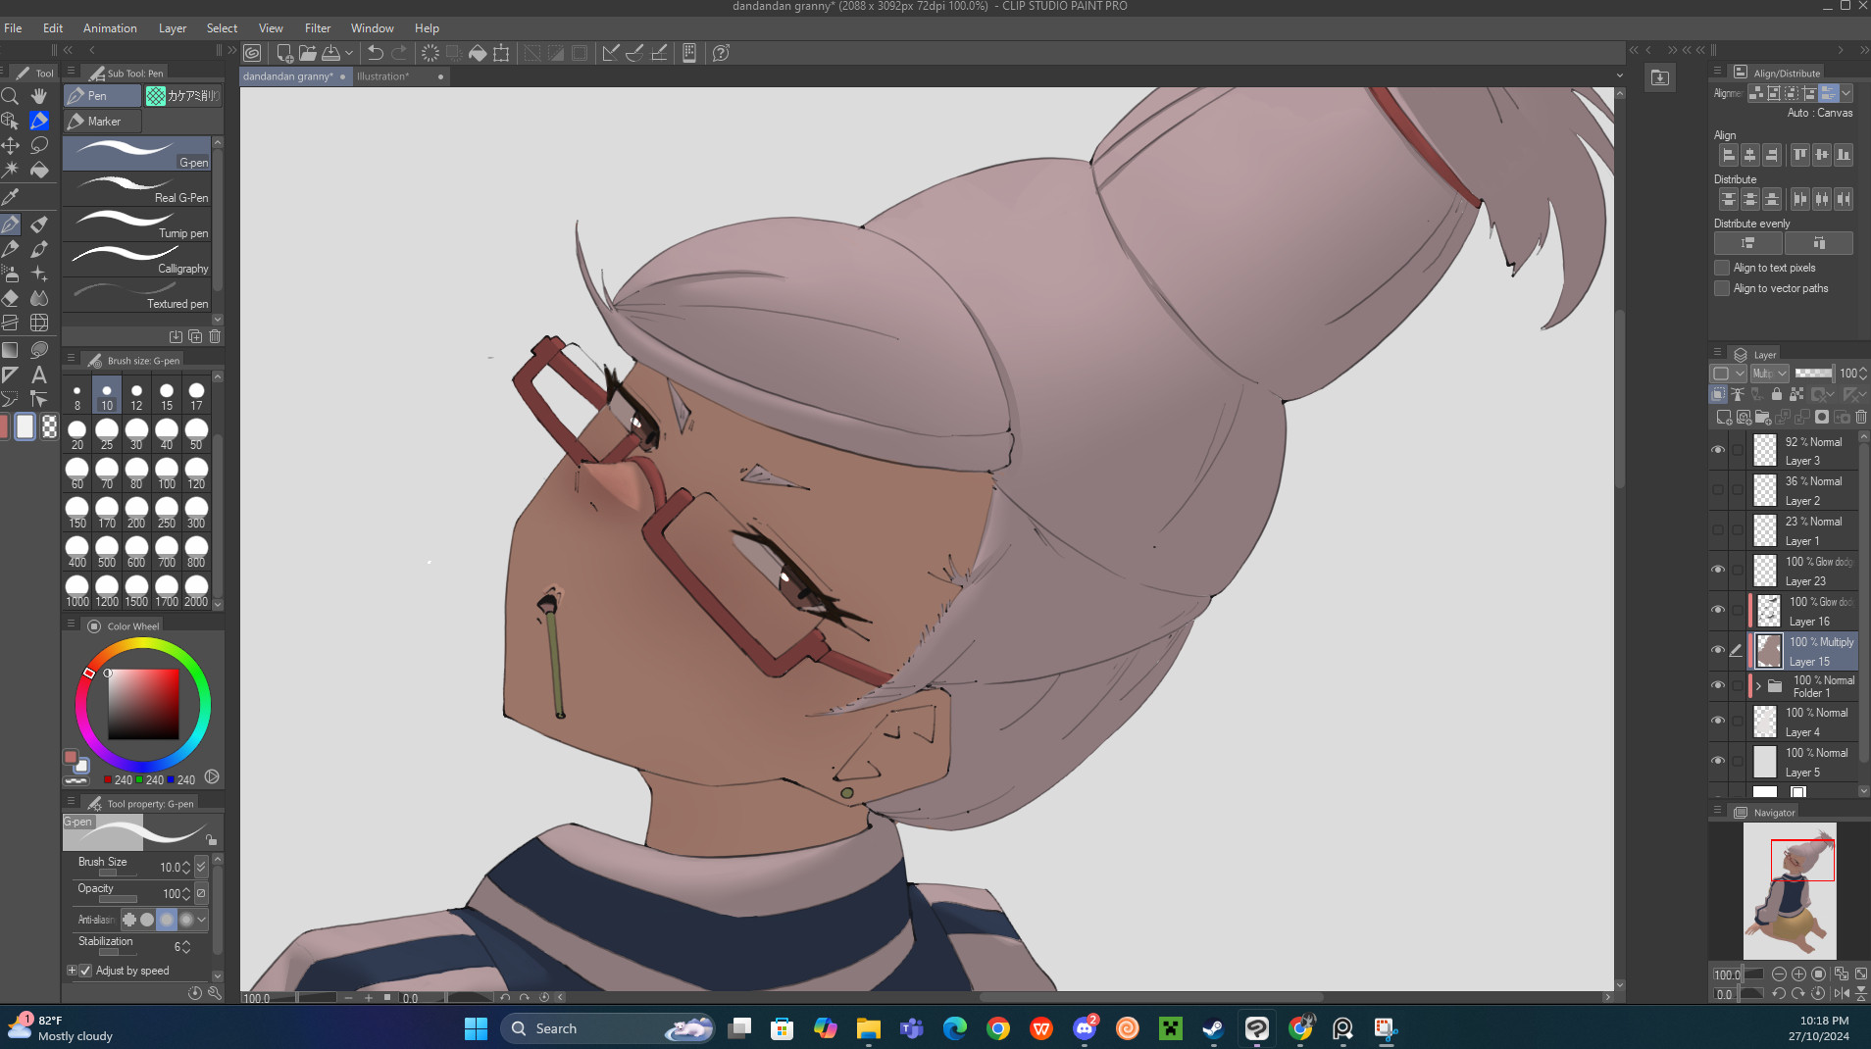This screenshot has height=1049, width=1871.
Task: Click the Navigator thumbnail preview
Action: 1790,890
